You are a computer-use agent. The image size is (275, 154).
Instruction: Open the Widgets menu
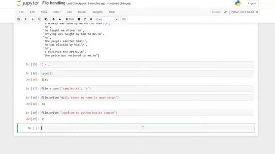click(98, 12)
